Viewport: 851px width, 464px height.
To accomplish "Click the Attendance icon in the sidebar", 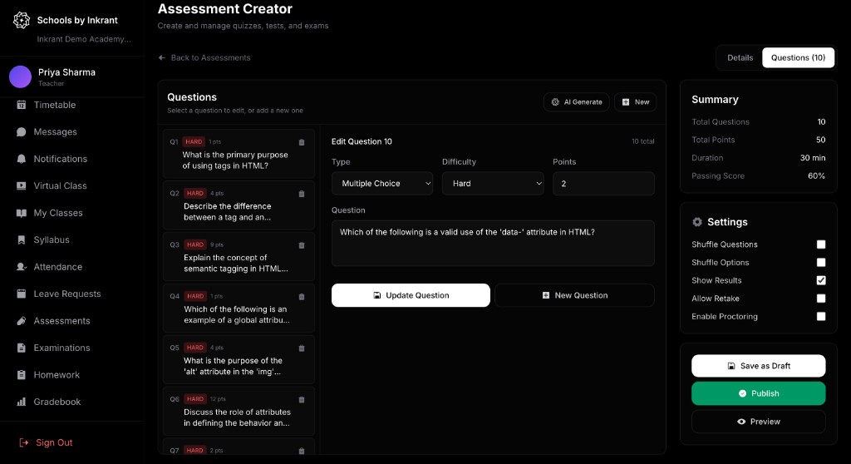I will 21,267.
